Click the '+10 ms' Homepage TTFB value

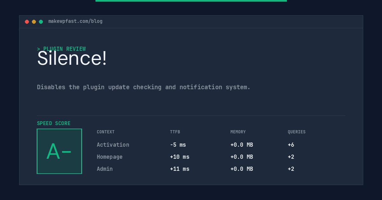180,157
